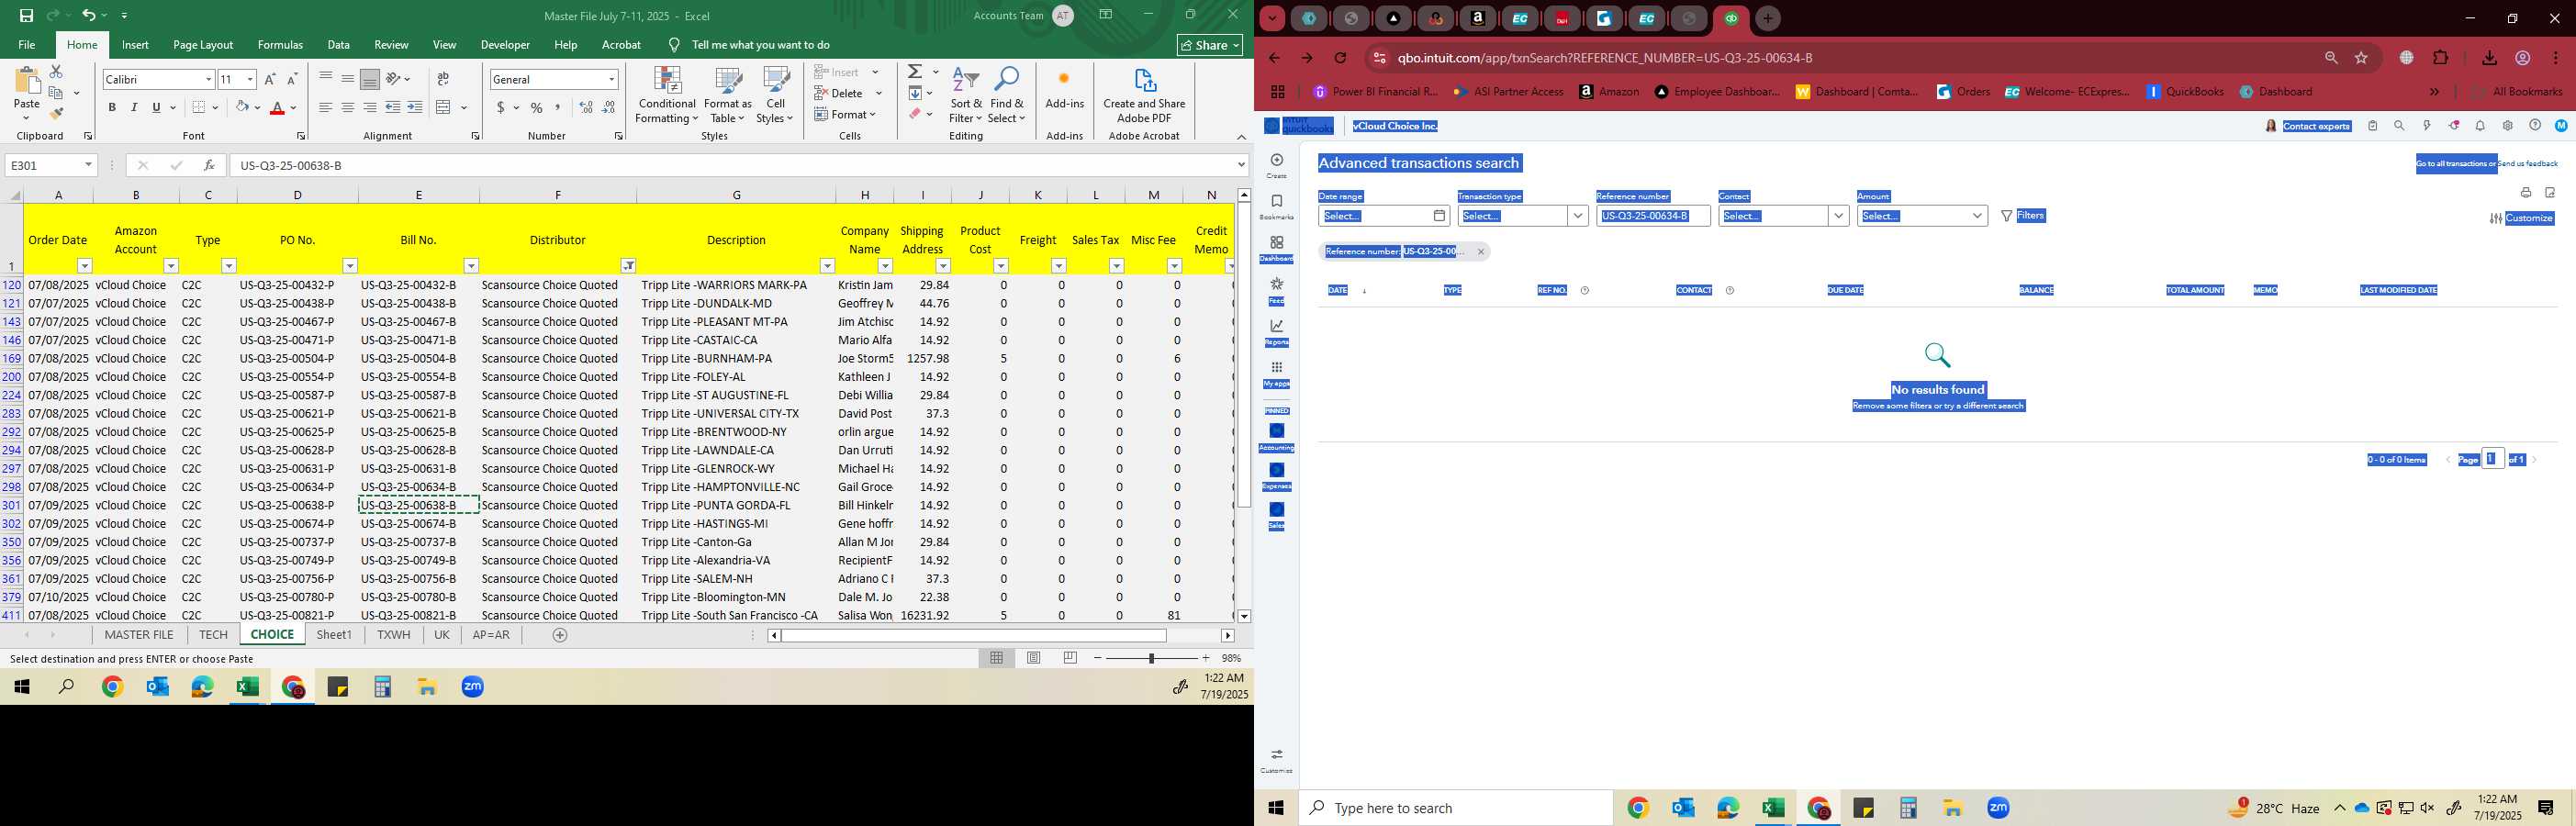Click the Format Painter brush icon
2576x826 pixels.
click(56, 113)
